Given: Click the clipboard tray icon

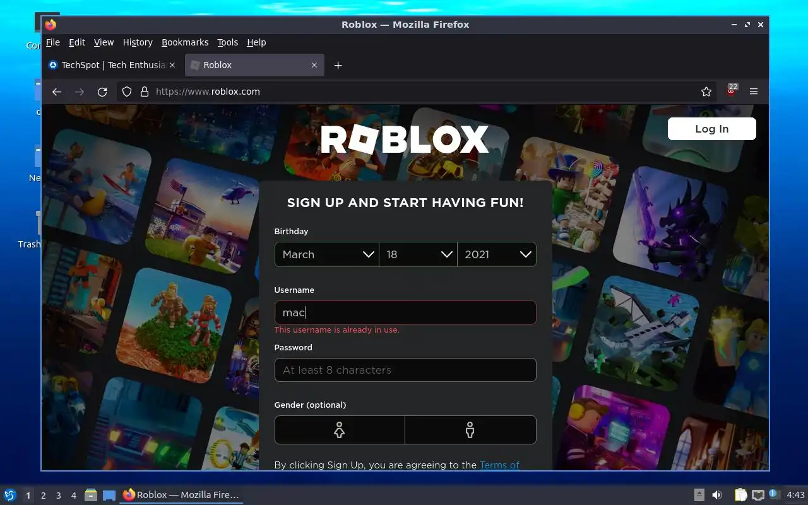Looking at the screenshot, I should pos(740,495).
